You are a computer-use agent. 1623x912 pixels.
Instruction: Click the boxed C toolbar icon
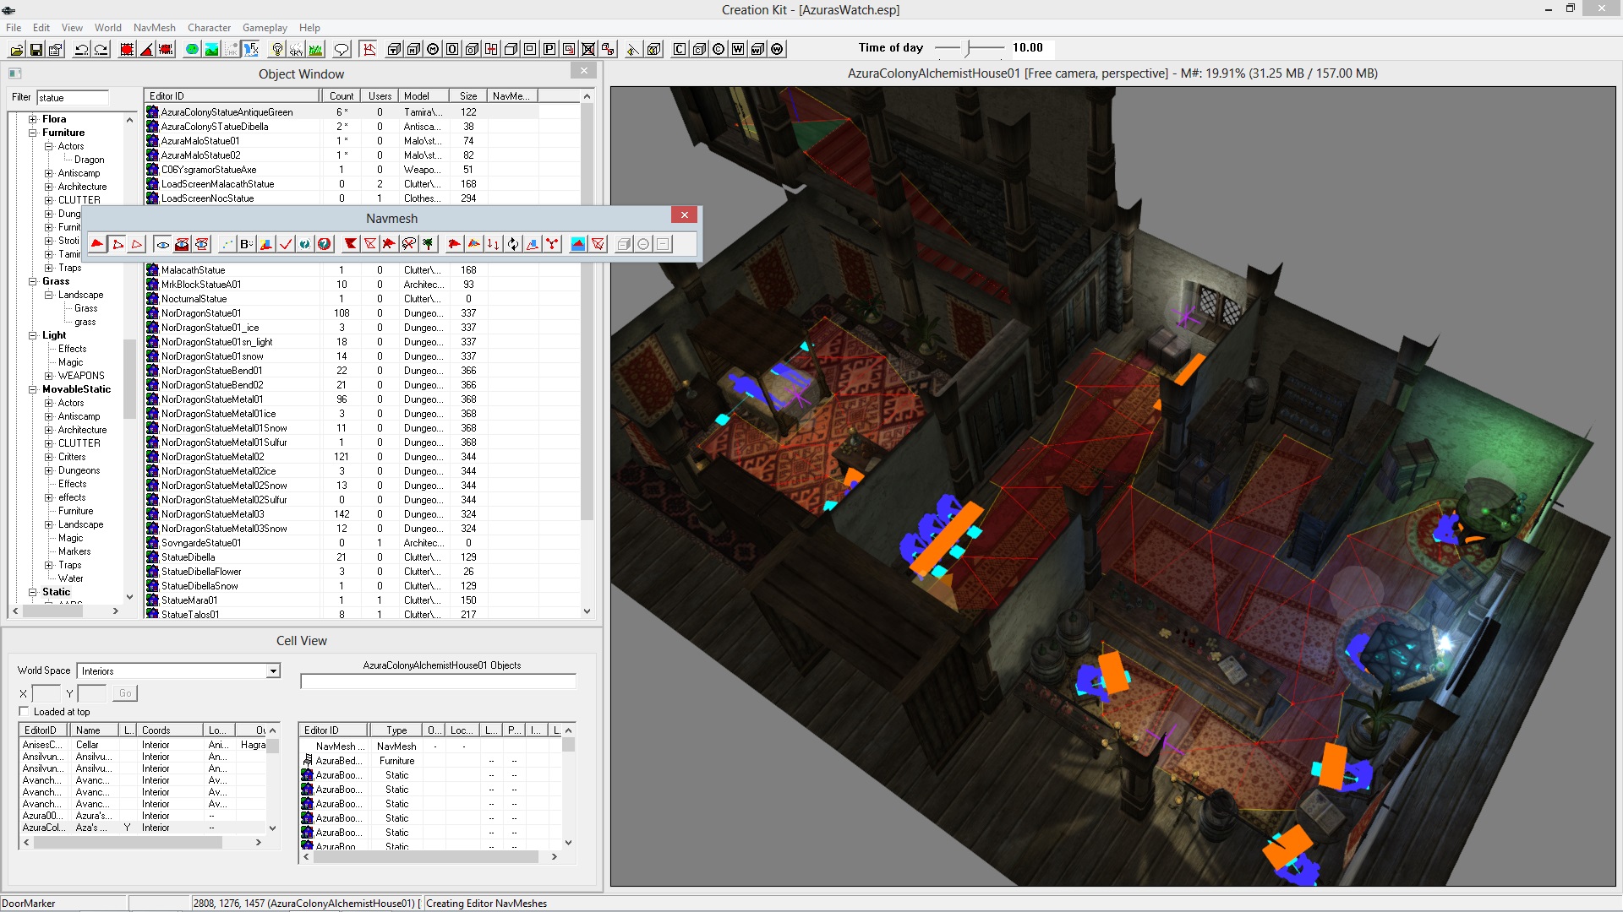click(680, 50)
